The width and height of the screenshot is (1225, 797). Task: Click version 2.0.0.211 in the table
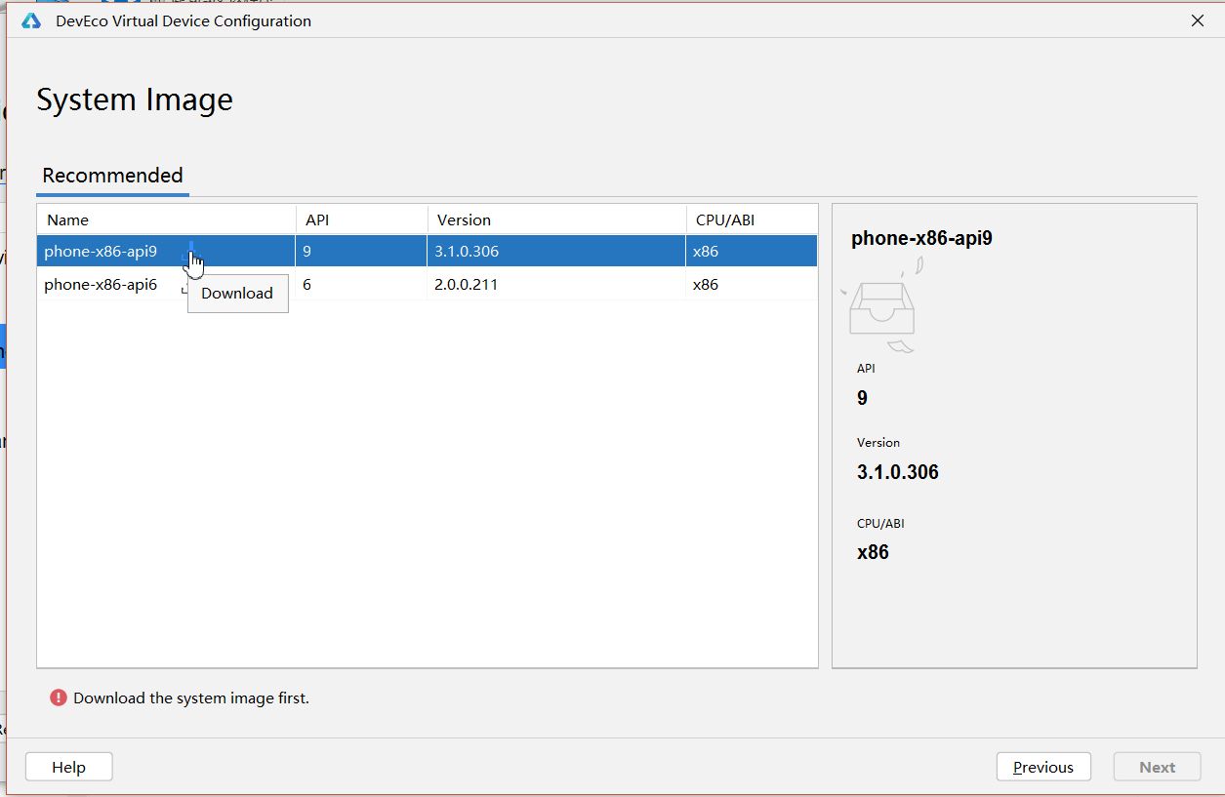pyautogui.click(x=466, y=285)
